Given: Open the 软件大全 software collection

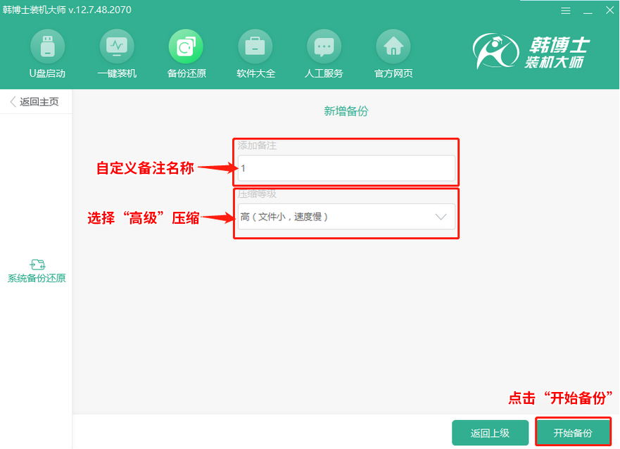Looking at the screenshot, I should coord(255,53).
